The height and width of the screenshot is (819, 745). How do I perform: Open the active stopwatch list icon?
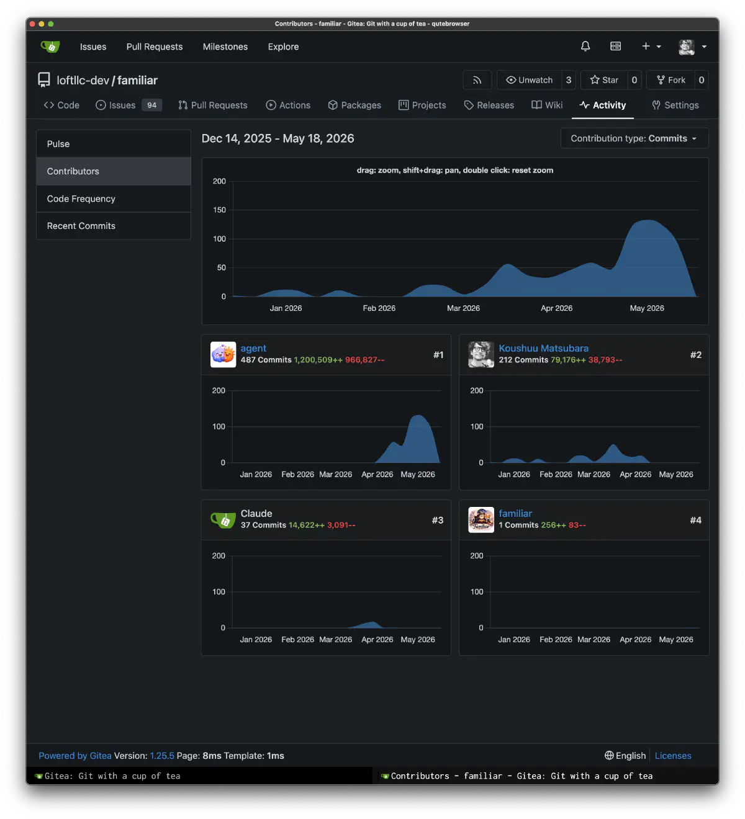pyautogui.click(x=615, y=47)
